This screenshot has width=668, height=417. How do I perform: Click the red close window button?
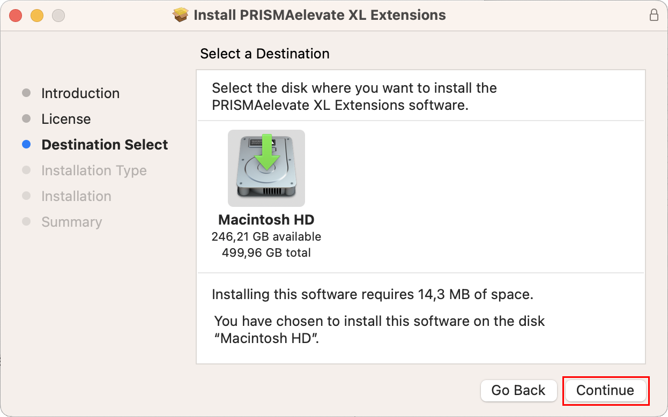[x=16, y=16]
